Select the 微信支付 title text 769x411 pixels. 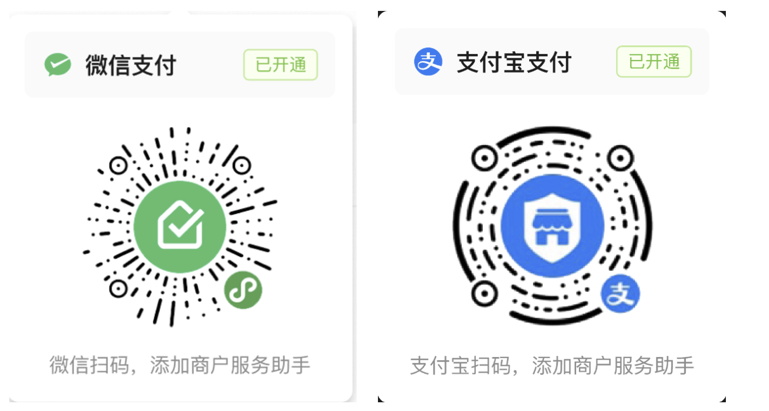[131, 65]
